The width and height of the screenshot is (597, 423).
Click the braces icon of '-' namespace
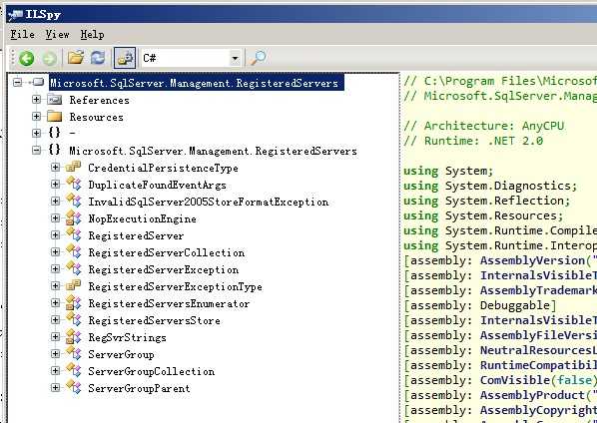click(x=54, y=133)
